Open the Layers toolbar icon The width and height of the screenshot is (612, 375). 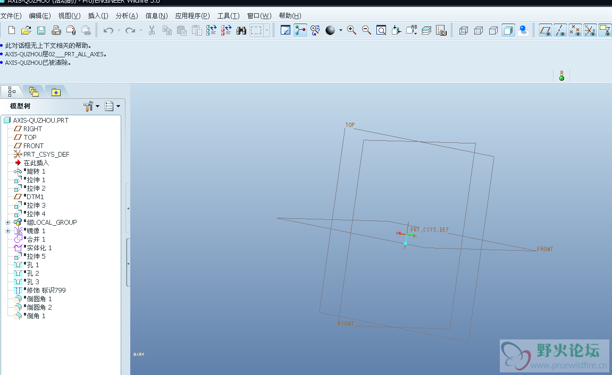click(426, 30)
